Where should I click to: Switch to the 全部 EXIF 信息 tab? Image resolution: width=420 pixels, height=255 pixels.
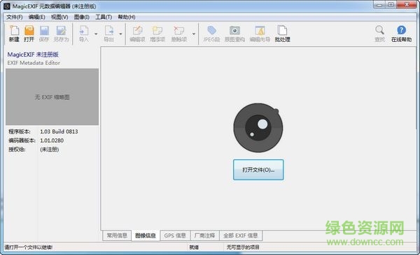point(241,235)
